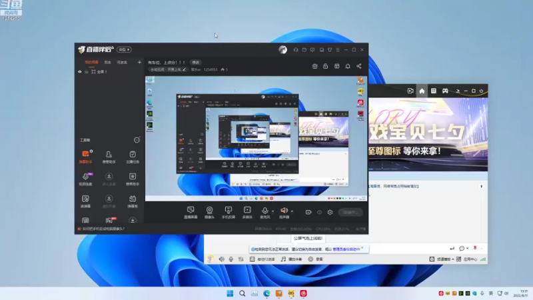Dismiss the YY warning tip close icon
This screenshot has height=300, width=533.
tap(362, 248)
